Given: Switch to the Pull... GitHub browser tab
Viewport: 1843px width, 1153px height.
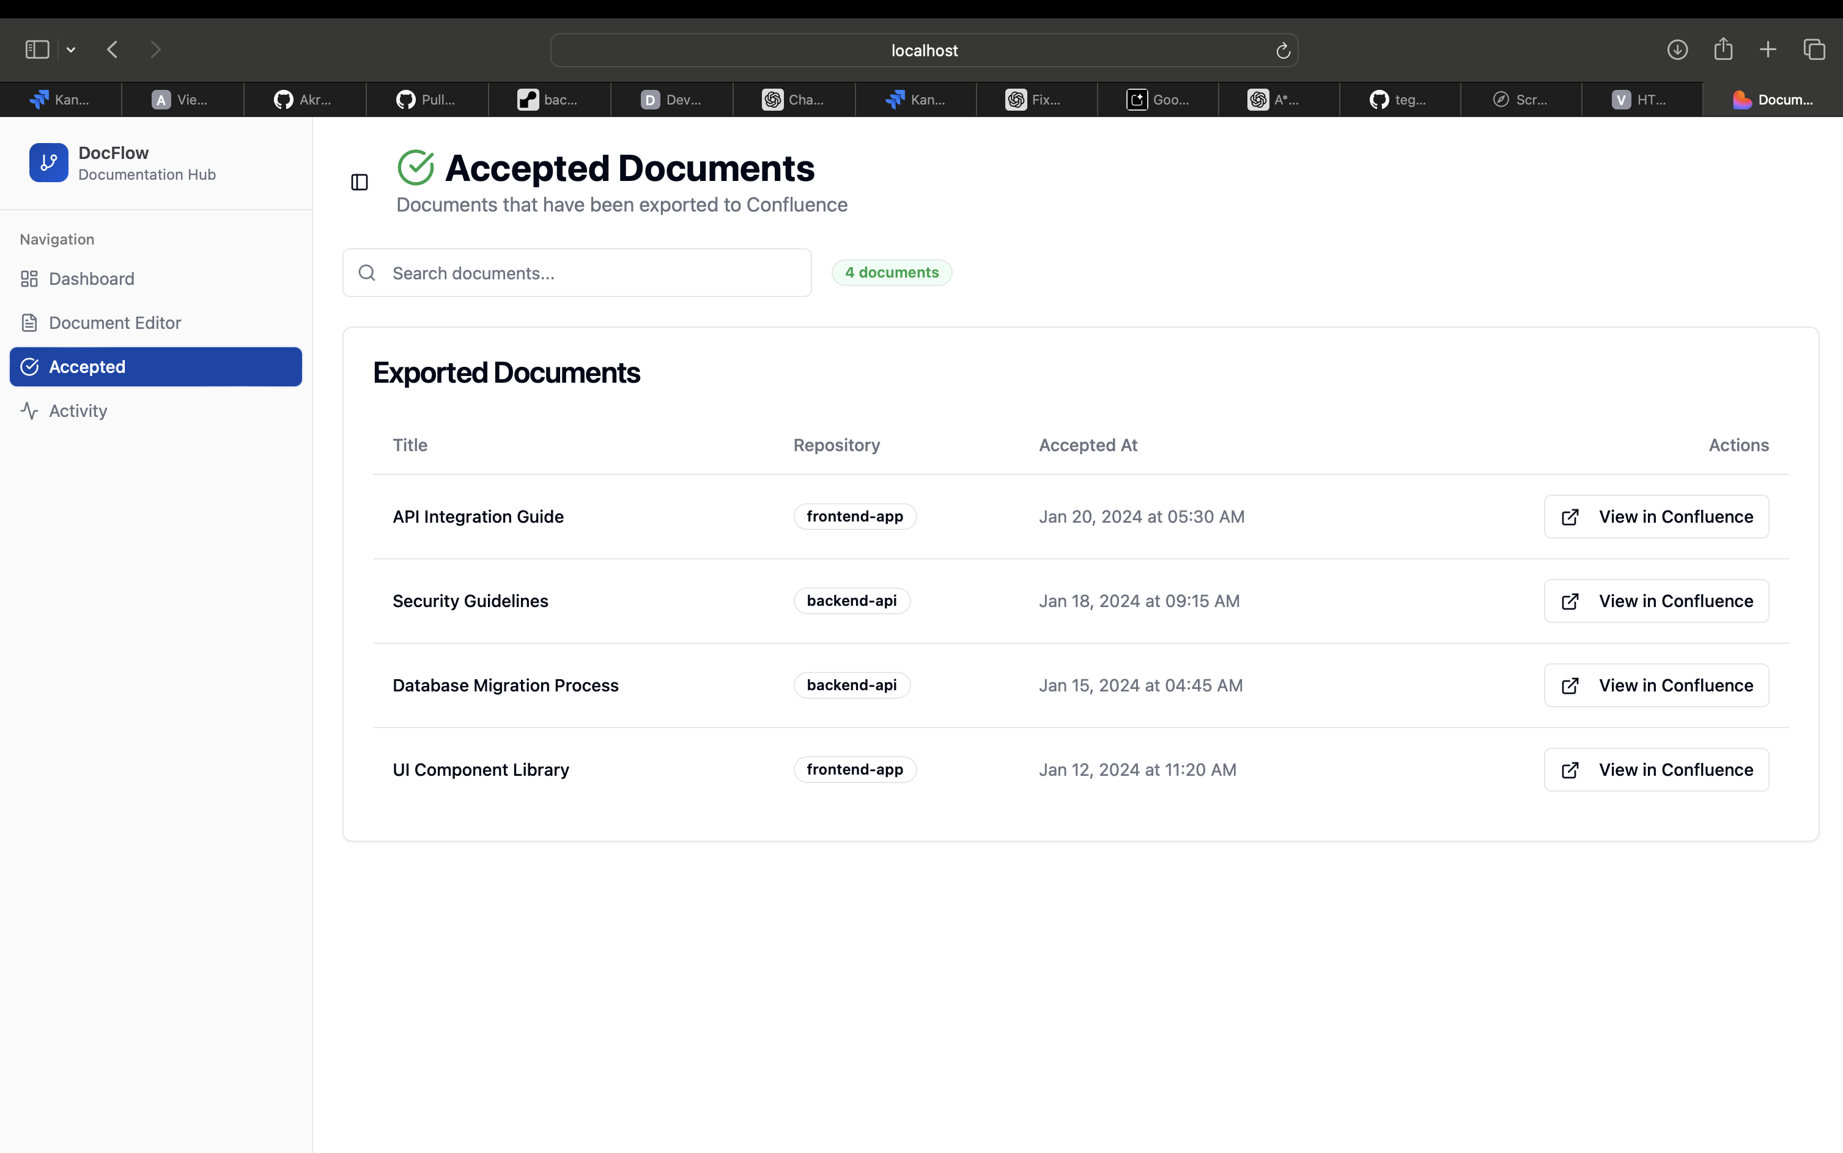Looking at the screenshot, I should 426,100.
